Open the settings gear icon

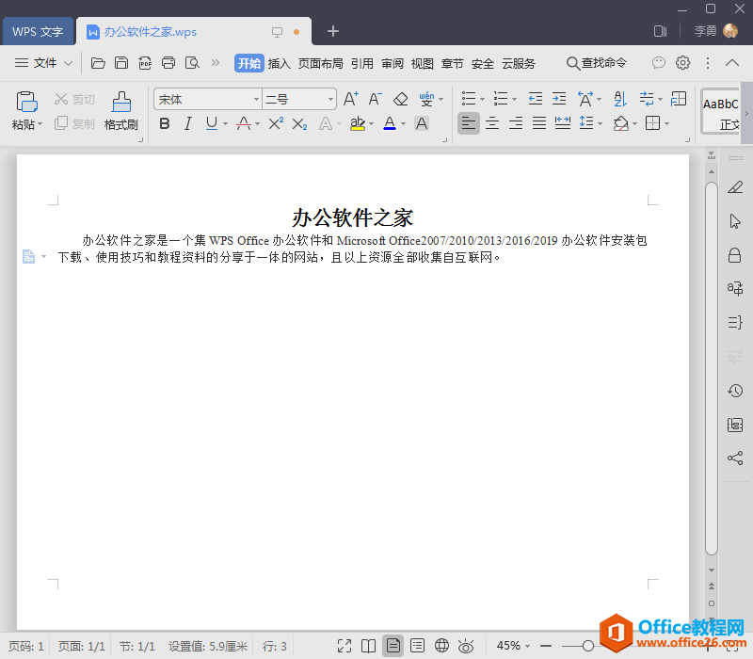682,63
